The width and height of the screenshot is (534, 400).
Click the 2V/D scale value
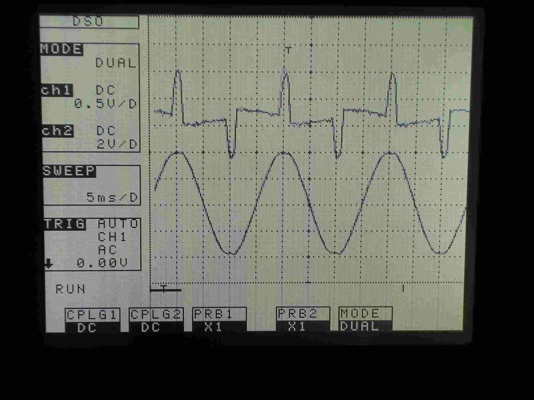[x=117, y=144]
